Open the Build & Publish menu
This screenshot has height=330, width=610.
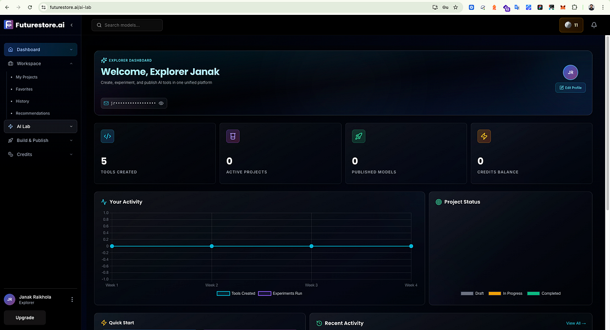pos(41,140)
